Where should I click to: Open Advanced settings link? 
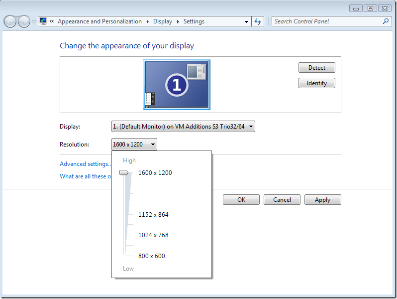(x=86, y=164)
